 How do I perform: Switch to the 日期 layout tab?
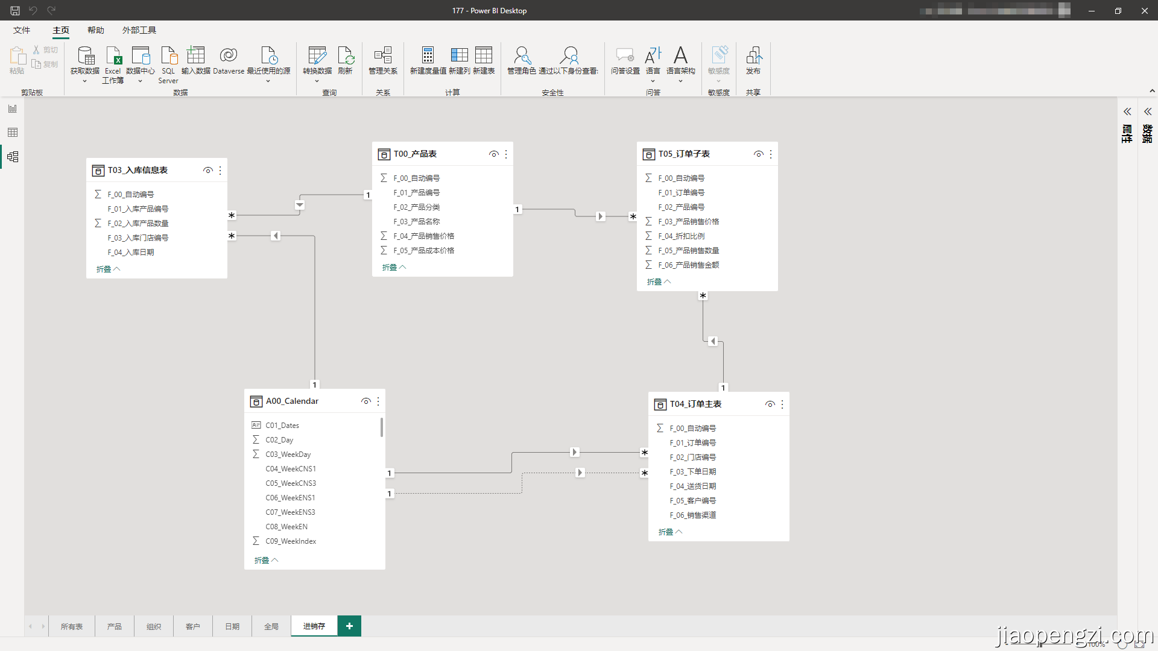pyautogui.click(x=232, y=626)
